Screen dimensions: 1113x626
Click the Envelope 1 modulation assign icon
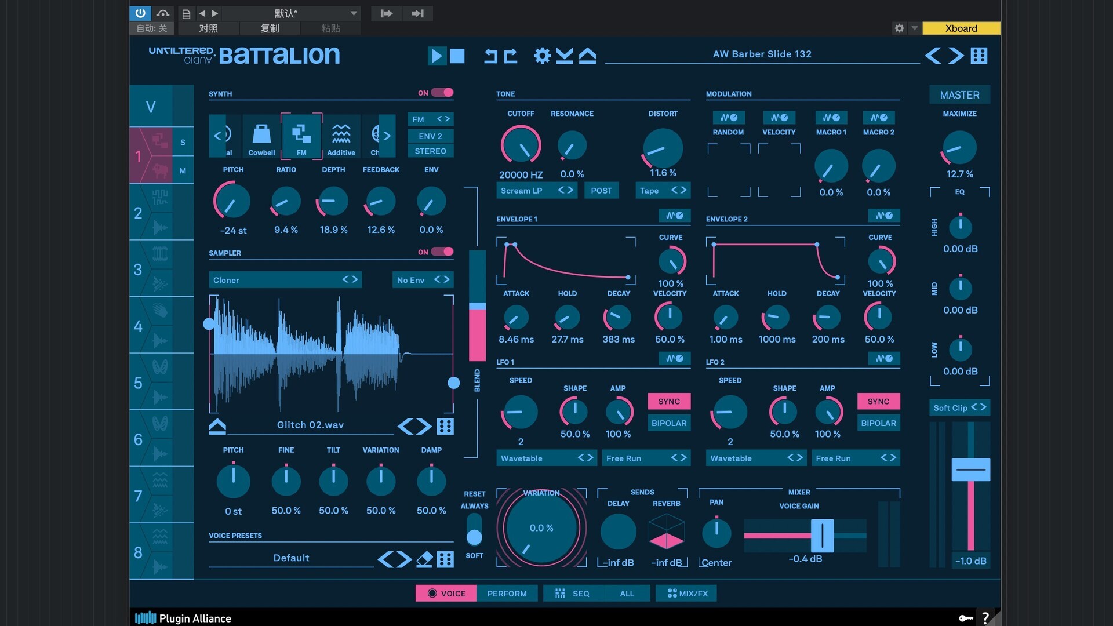(x=674, y=216)
